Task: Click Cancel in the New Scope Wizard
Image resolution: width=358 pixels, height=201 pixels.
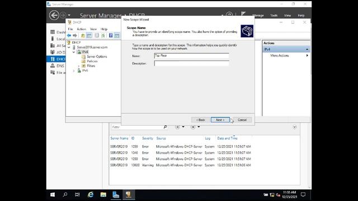Action: (242, 120)
